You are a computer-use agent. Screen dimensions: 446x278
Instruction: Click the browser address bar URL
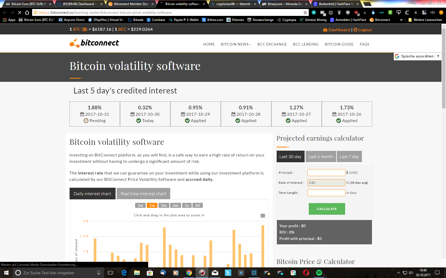click(170, 12)
